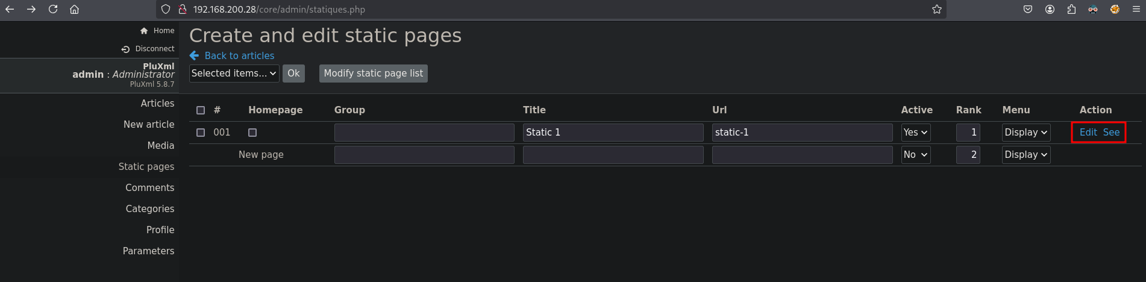Viewport: 1146px width, 282px height.
Task: Mark Static 1 as homepage
Action: (x=252, y=133)
